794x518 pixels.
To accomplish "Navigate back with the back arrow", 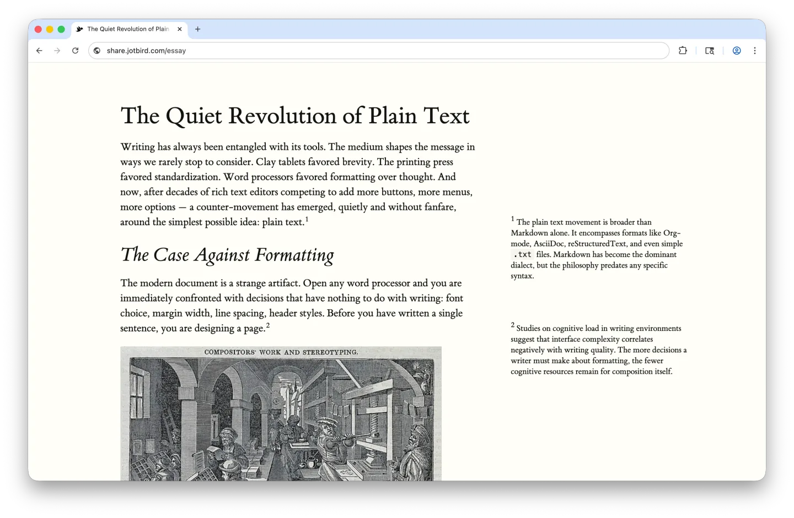I will 39,51.
